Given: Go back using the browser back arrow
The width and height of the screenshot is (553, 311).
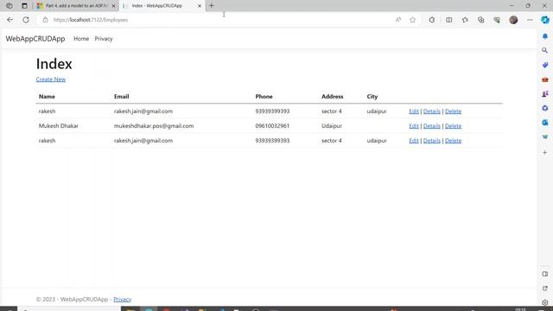Looking at the screenshot, I should tap(10, 20).
